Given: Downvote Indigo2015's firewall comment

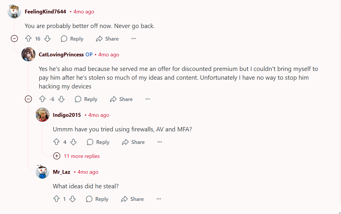Looking at the screenshot, I should click(73, 142).
